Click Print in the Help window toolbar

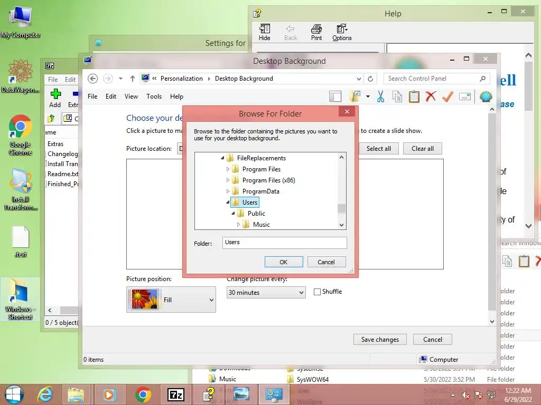tap(316, 32)
